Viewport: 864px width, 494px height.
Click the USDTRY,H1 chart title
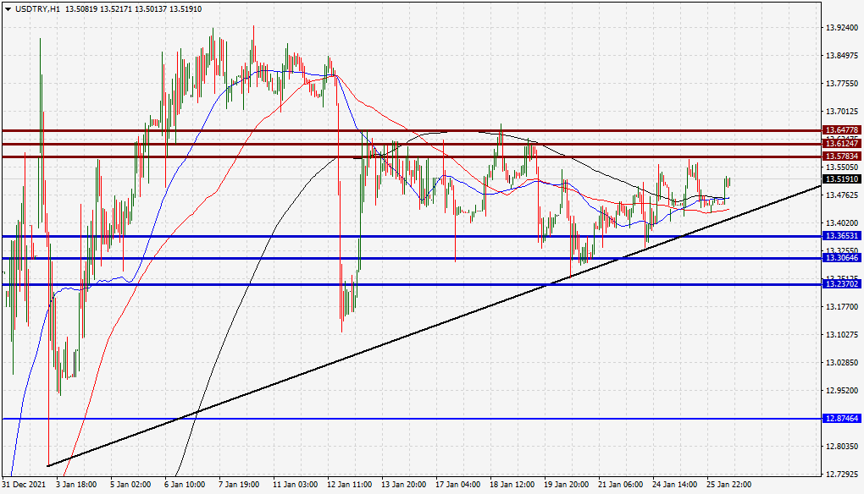38,9
